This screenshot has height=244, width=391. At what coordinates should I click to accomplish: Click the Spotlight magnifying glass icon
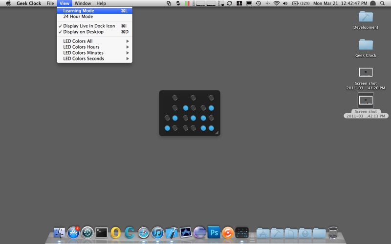[x=382, y=3]
